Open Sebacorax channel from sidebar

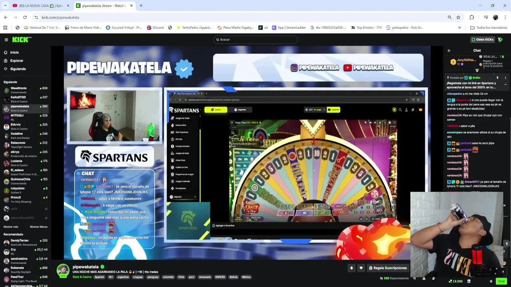(25, 145)
